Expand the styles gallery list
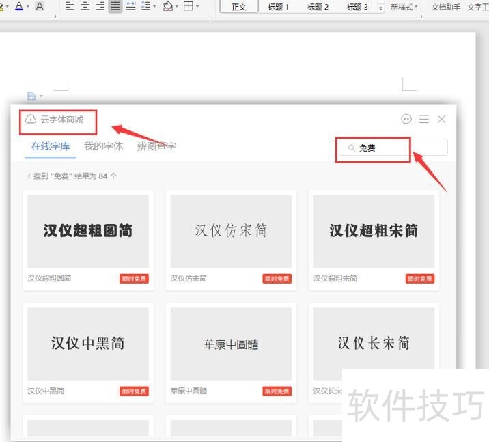Image resolution: width=489 pixels, height=442 pixels. [x=380, y=8]
